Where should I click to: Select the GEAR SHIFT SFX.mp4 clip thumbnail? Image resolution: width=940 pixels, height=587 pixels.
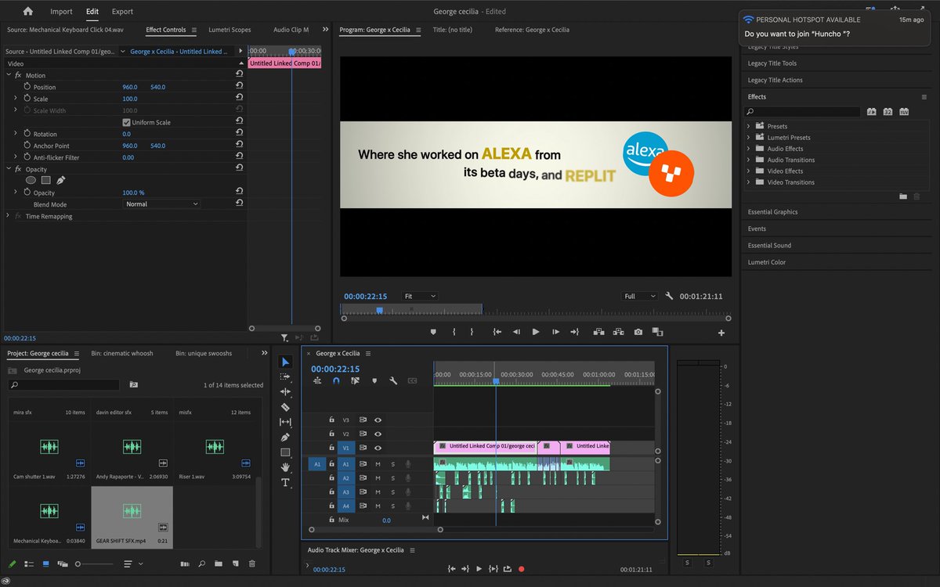pyautogui.click(x=132, y=513)
